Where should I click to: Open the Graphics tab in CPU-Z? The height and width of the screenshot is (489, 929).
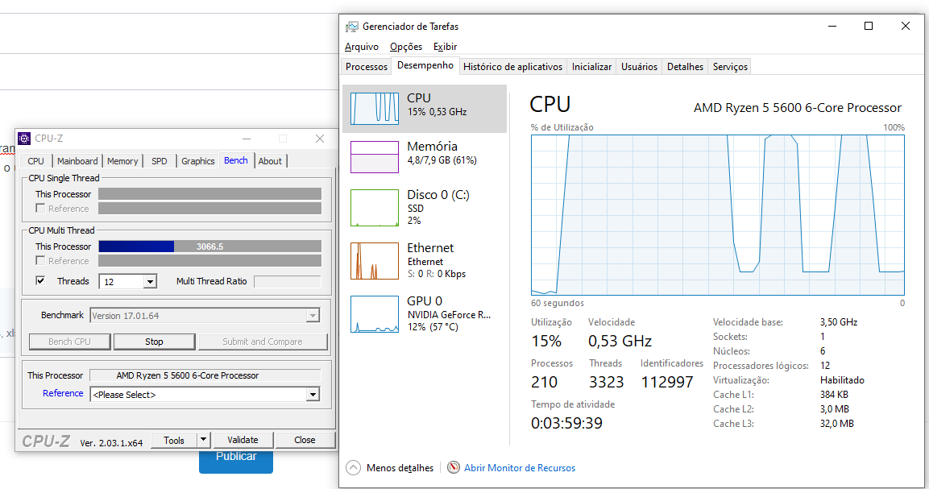click(x=198, y=161)
